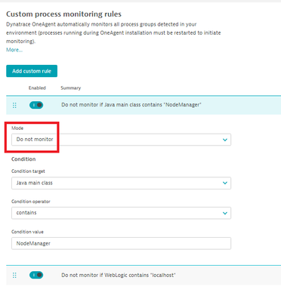Open the Mode dropdown
281x302 pixels.
(x=121, y=140)
